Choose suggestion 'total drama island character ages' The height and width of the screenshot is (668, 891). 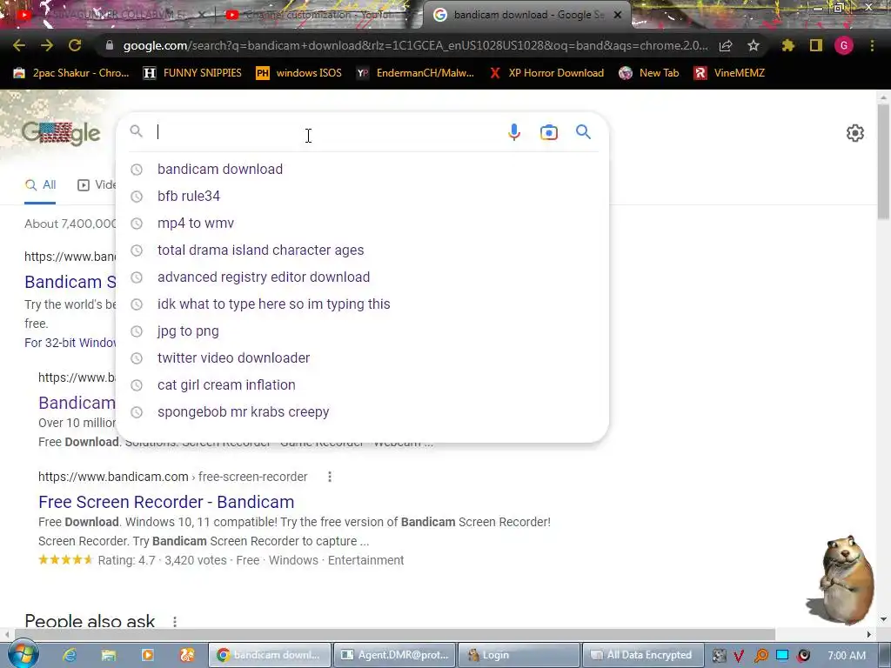tap(363, 250)
